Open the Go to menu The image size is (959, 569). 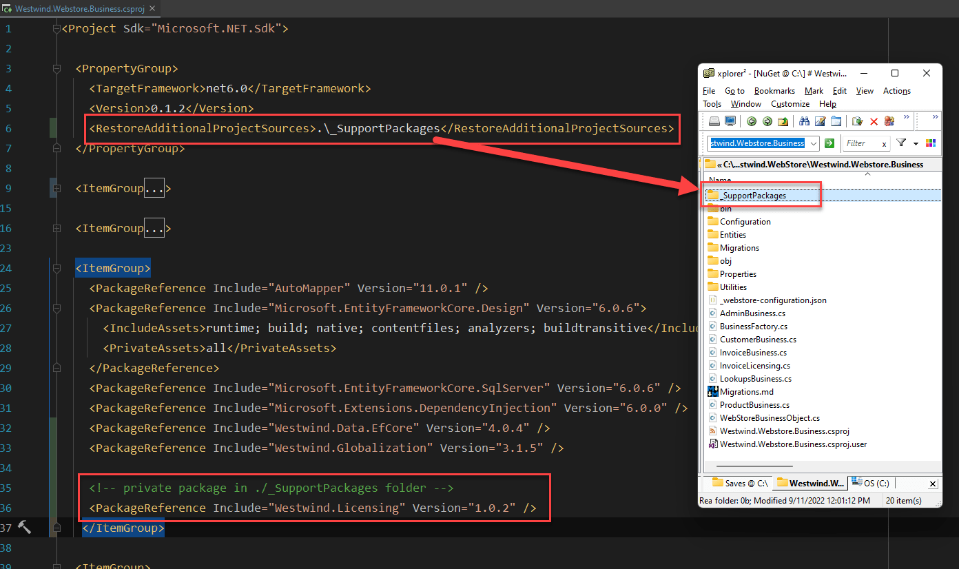pos(734,91)
